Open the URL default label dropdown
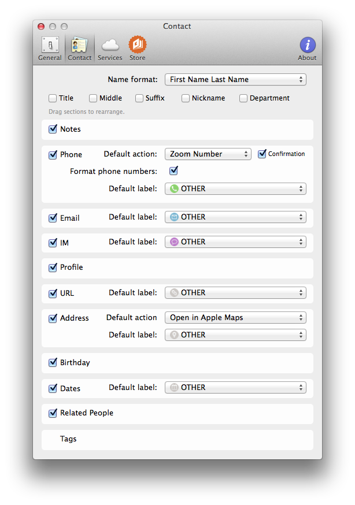 coord(235,293)
